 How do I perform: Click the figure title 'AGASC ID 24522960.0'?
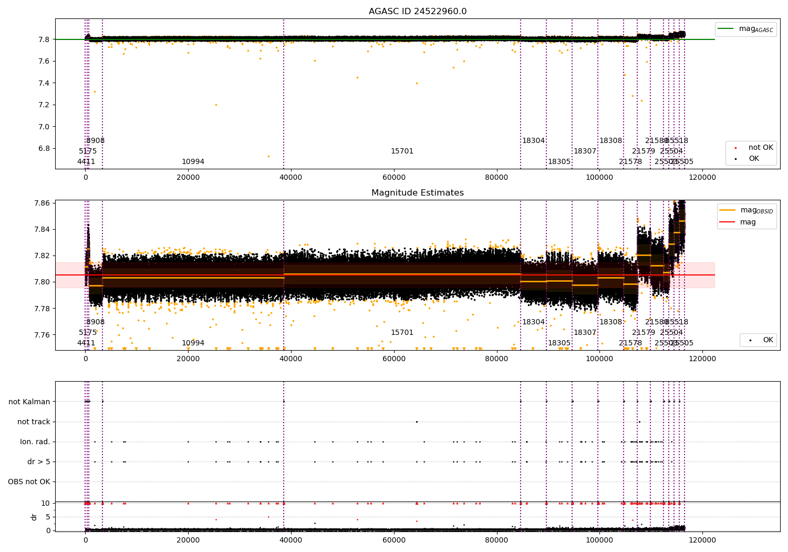pyautogui.click(x=418, y=12)
